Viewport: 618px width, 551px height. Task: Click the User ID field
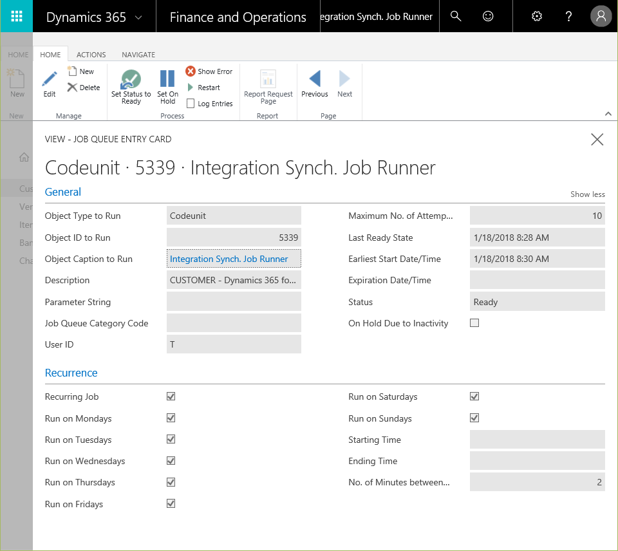[234, 344]
